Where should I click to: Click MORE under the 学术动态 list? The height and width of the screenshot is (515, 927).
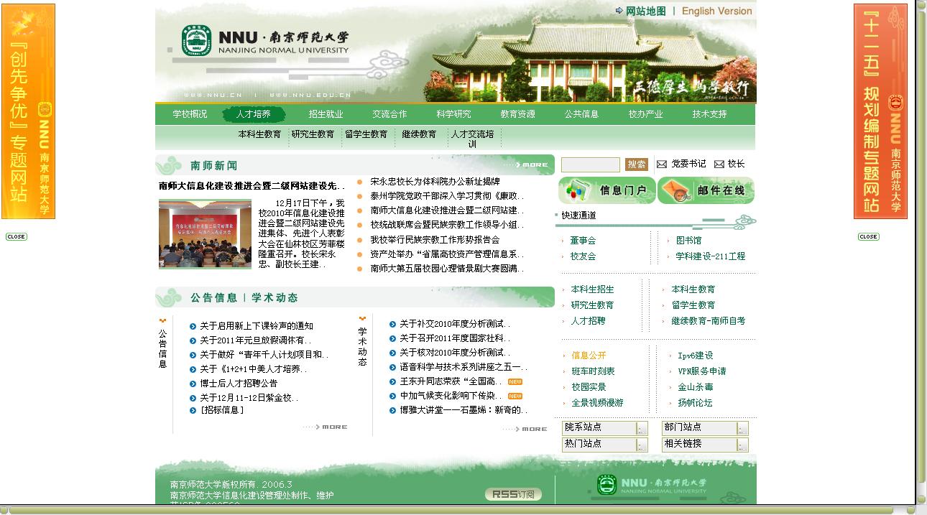pos(525,429)
